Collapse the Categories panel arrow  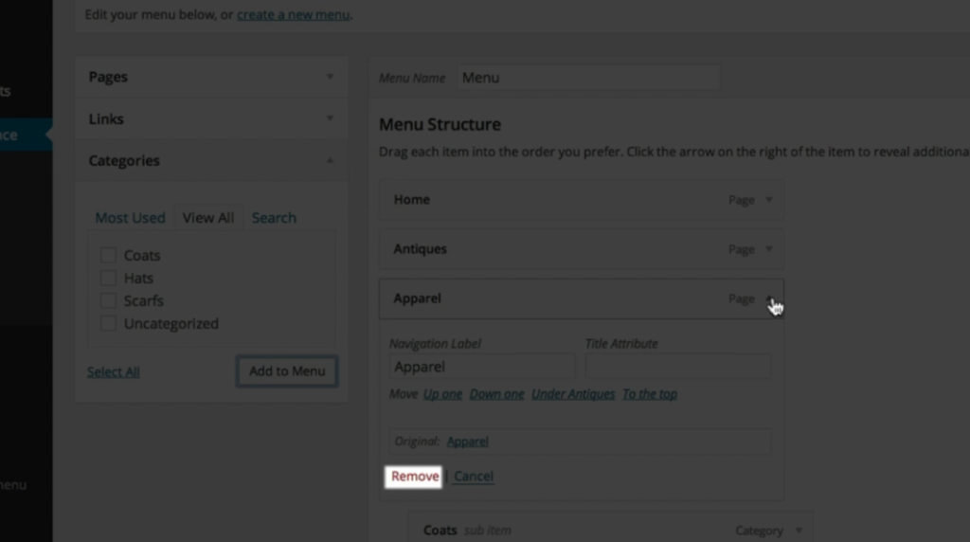tap(330, 160)
